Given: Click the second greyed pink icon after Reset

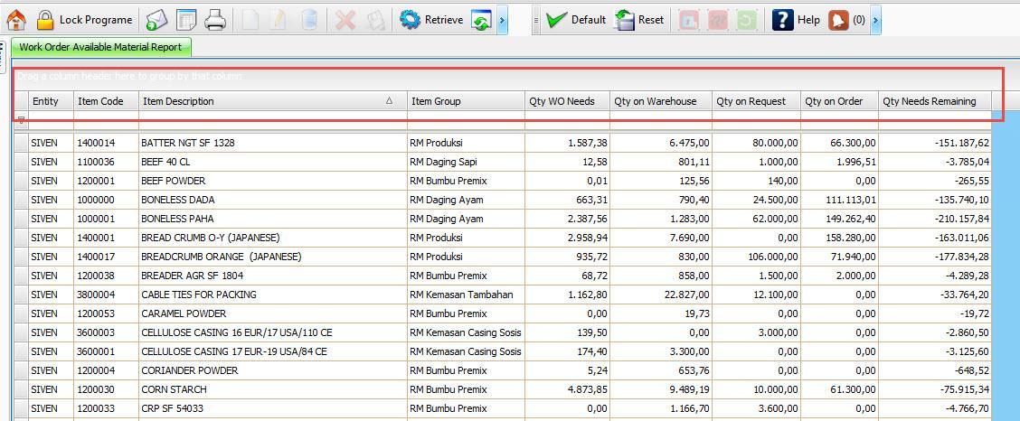Looking at the screenshot, I should click(719, 20).
